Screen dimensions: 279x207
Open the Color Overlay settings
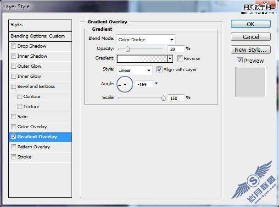32,127
